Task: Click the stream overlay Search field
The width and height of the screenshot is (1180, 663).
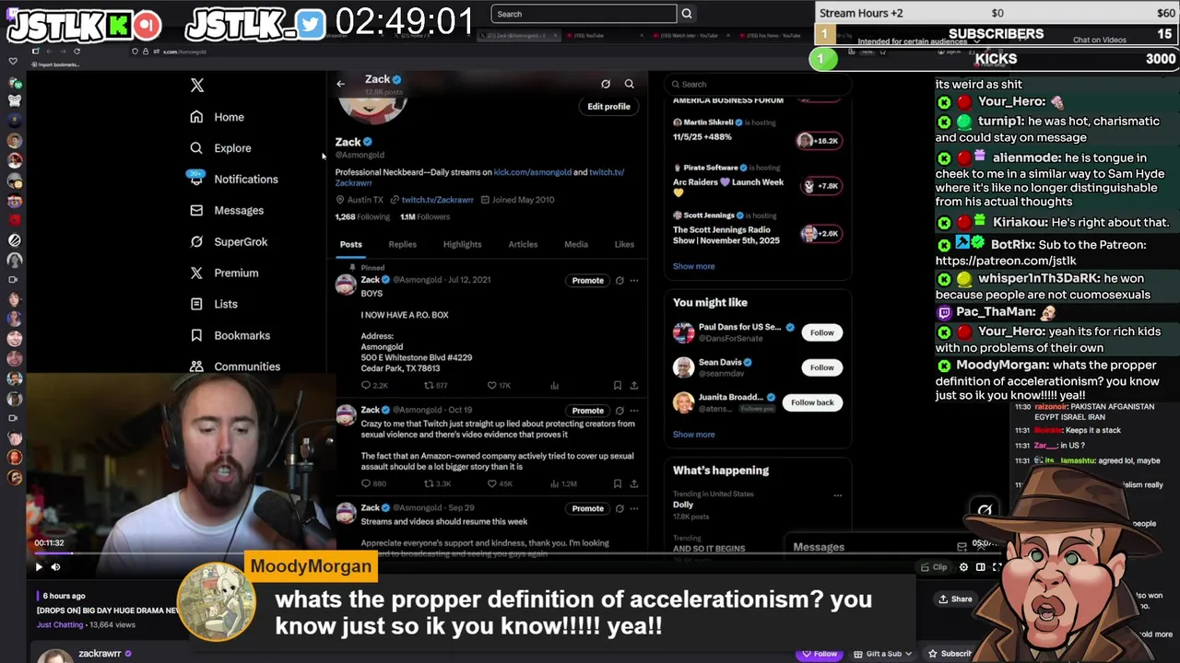Action: [584, 14]
